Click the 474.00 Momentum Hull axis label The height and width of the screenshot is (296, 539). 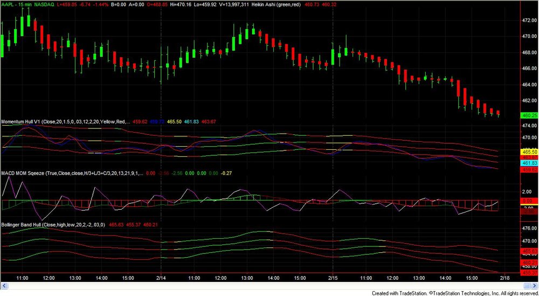click(529, 126)
